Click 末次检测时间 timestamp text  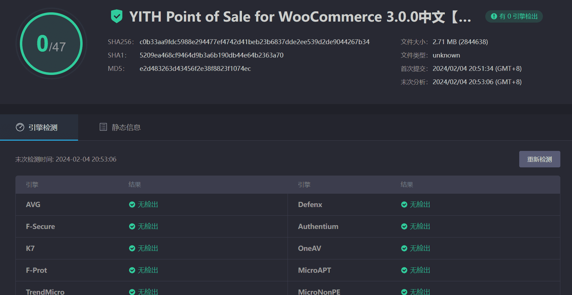click(x=66, y=159)
